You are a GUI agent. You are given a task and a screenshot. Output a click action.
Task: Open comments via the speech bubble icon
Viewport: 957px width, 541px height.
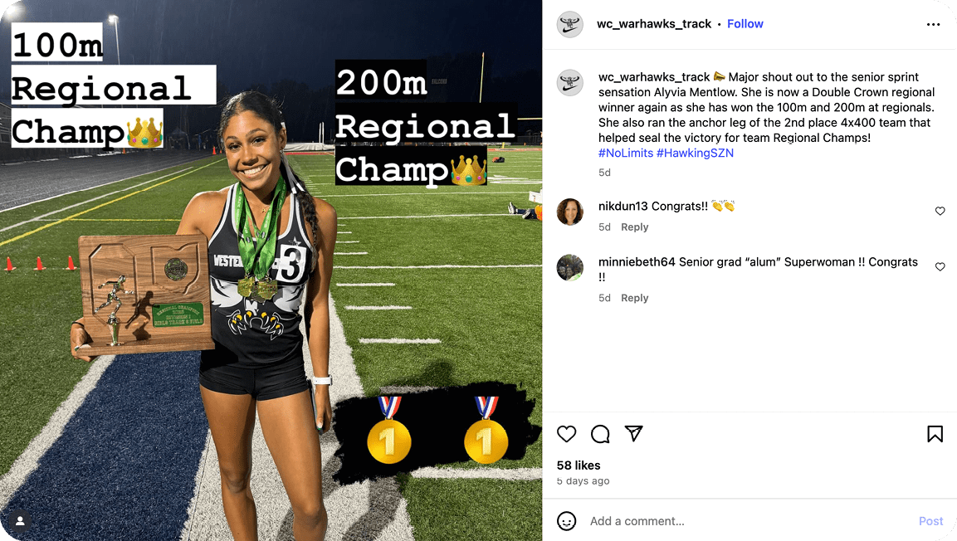[600, 434]
